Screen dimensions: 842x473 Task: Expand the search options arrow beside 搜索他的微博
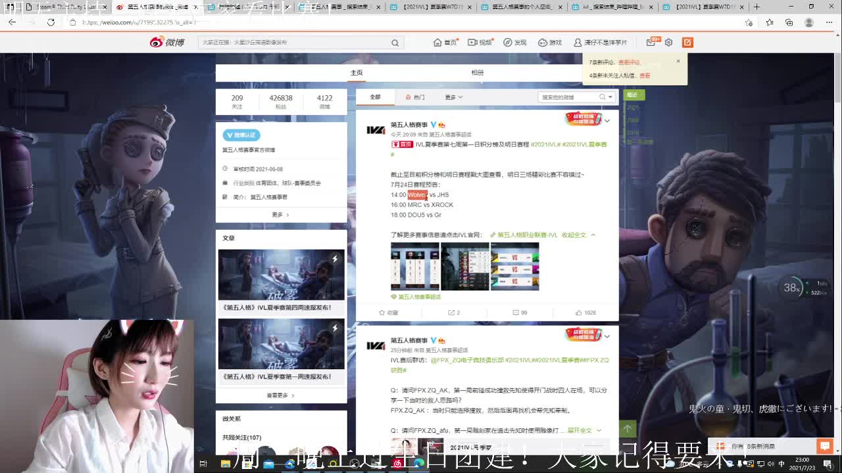(610, 97)
